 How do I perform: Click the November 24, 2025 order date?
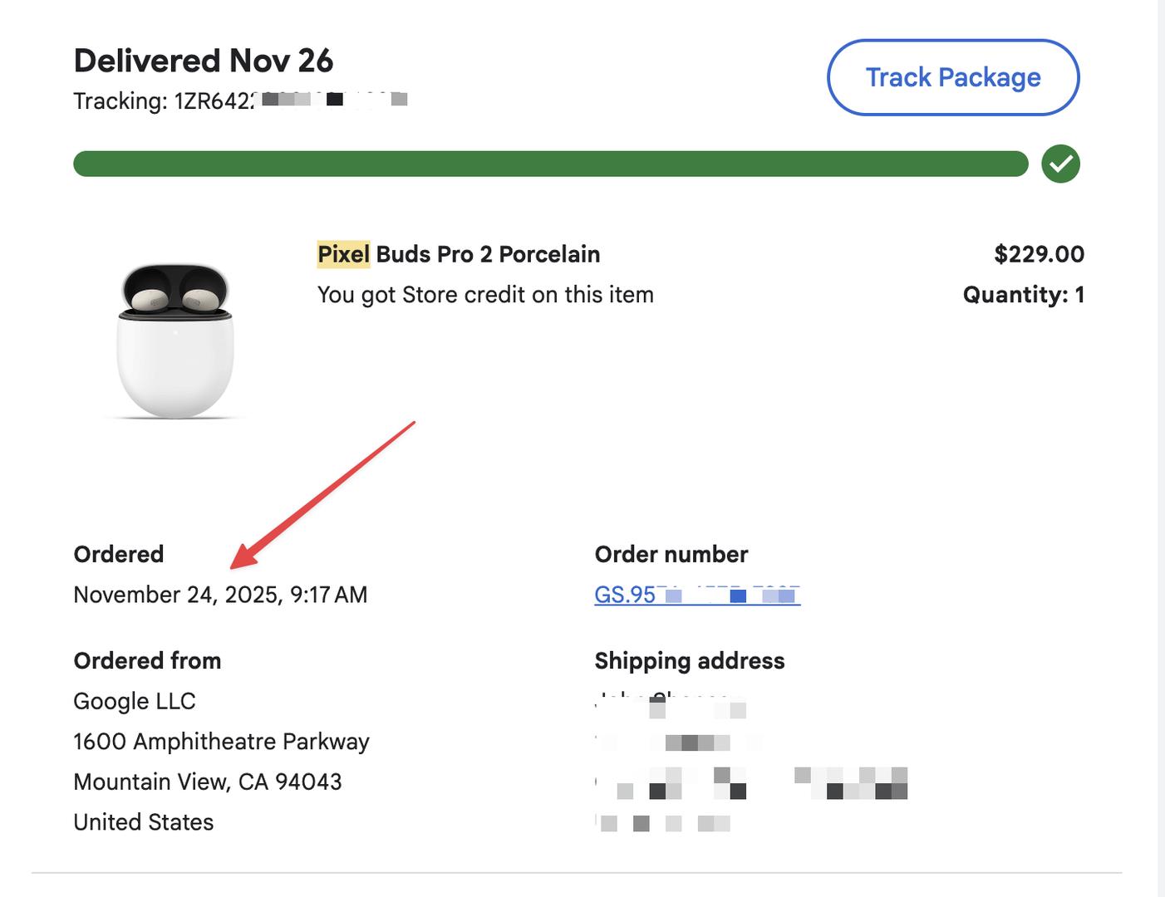tap(220, 595)
